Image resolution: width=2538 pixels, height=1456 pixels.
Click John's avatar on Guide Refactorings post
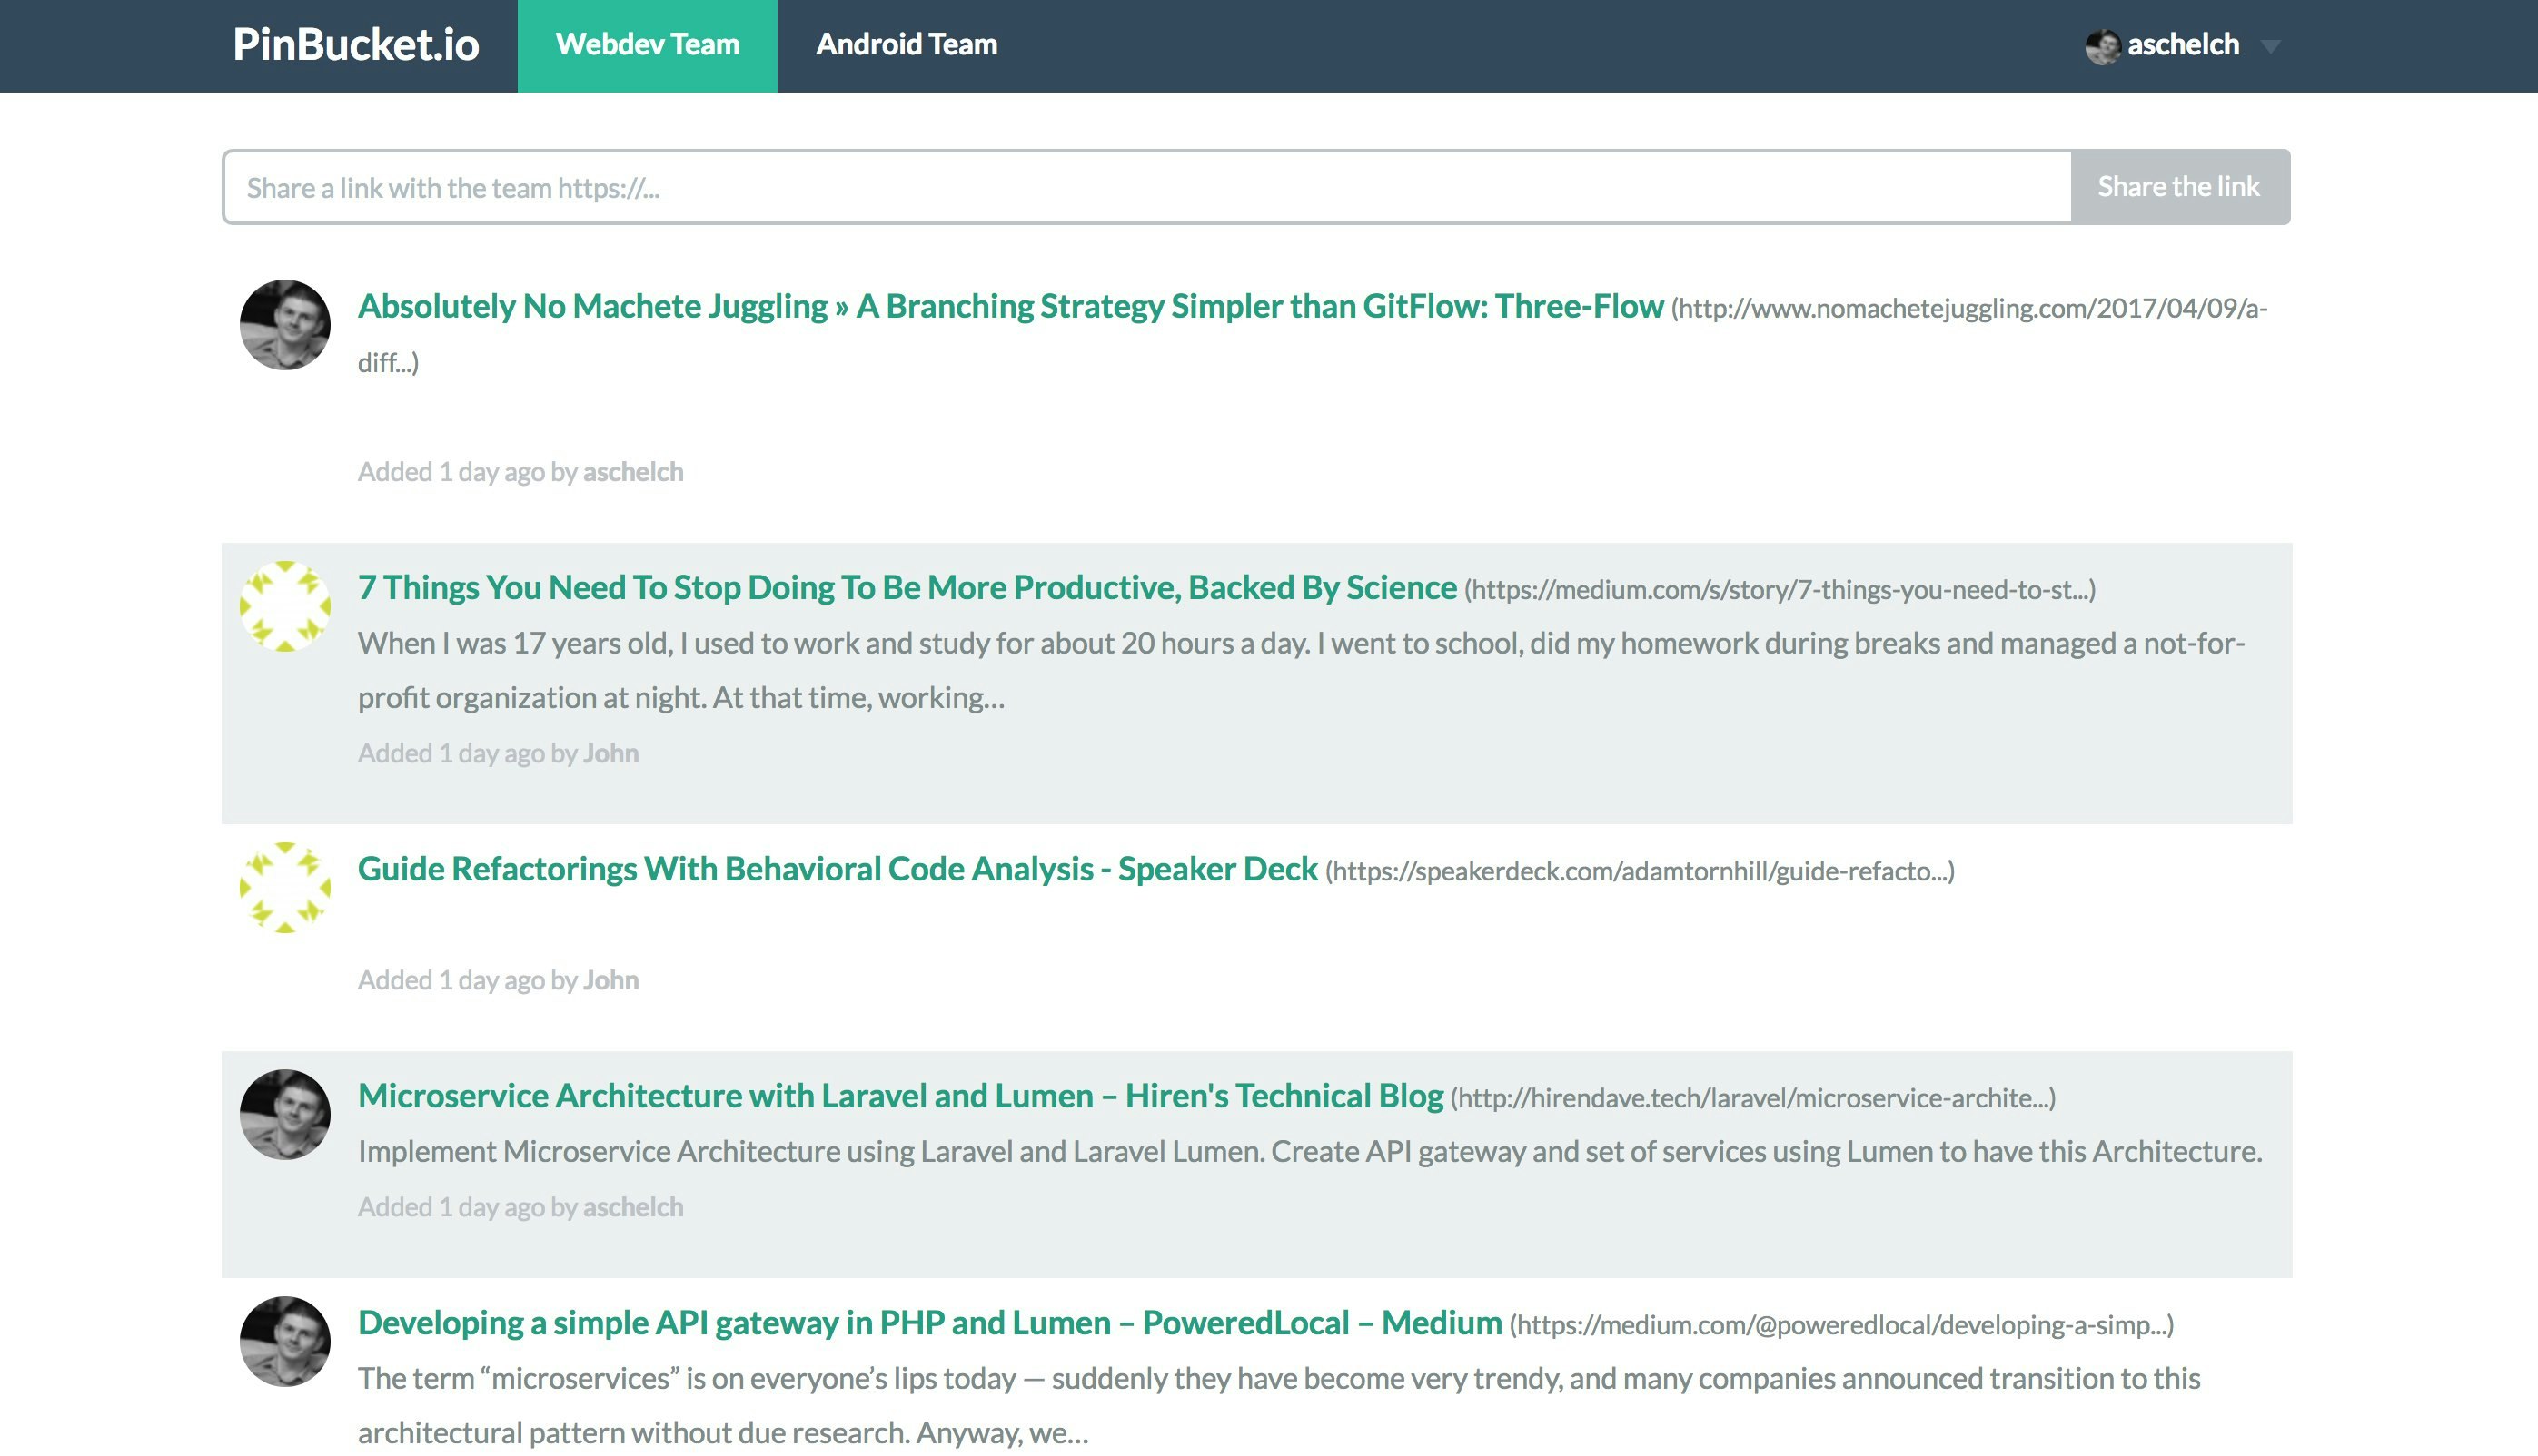(285, 887)
